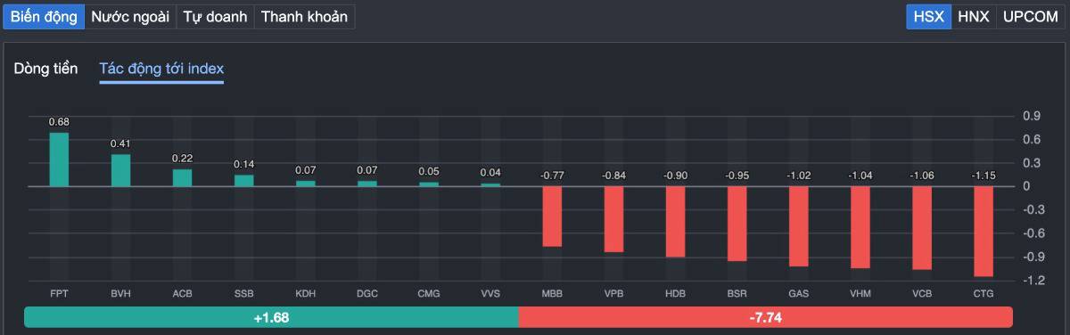Screen dimensions: 1070x335
Task: Click the red -7.74 total bar
Action: [765, 317]
